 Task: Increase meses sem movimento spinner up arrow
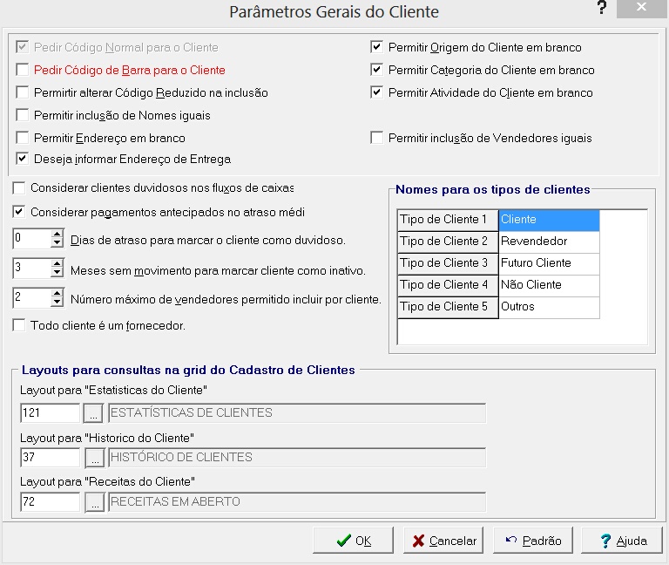tap(57, 263)
